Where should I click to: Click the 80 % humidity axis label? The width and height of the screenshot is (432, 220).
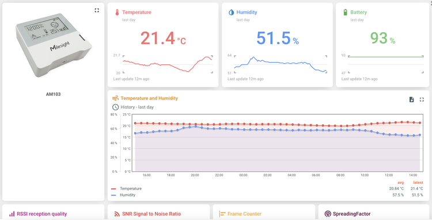pos(114,114)
